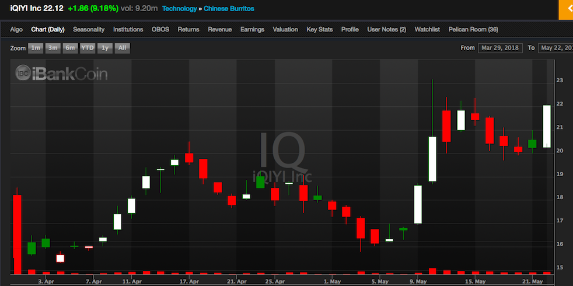This screenshot has width=573, height=286.
Task: Set zoom to YTD
Action: point(88,48)
